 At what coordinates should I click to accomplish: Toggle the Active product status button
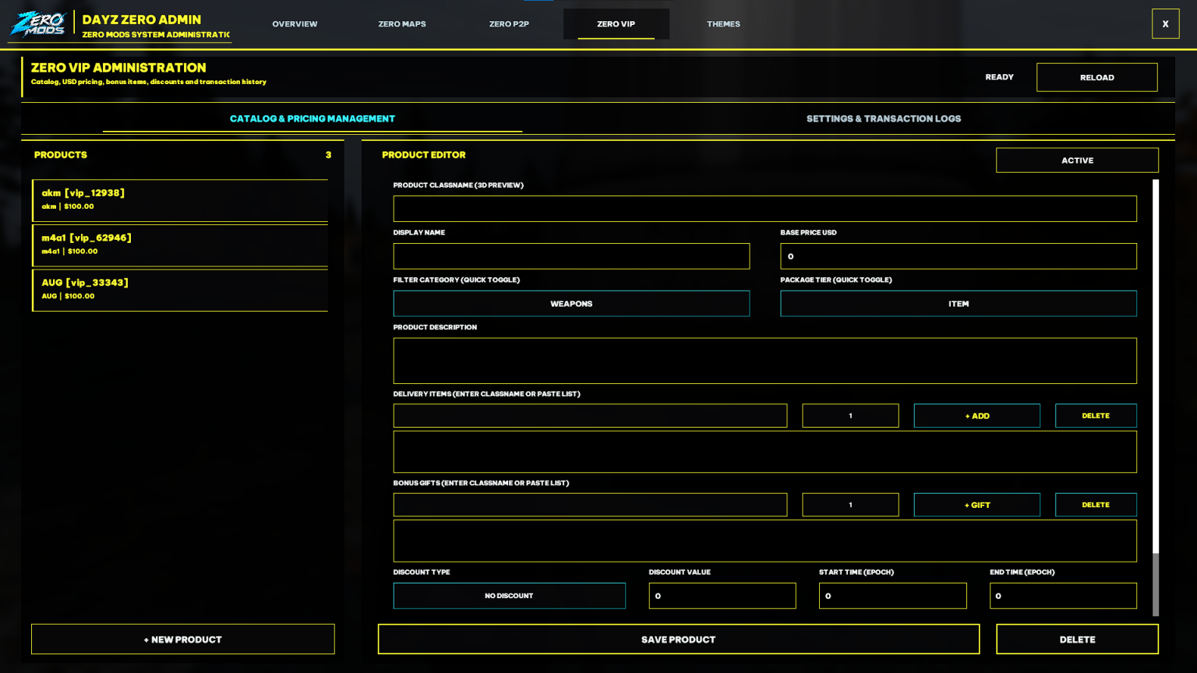tap(1077, 160)
